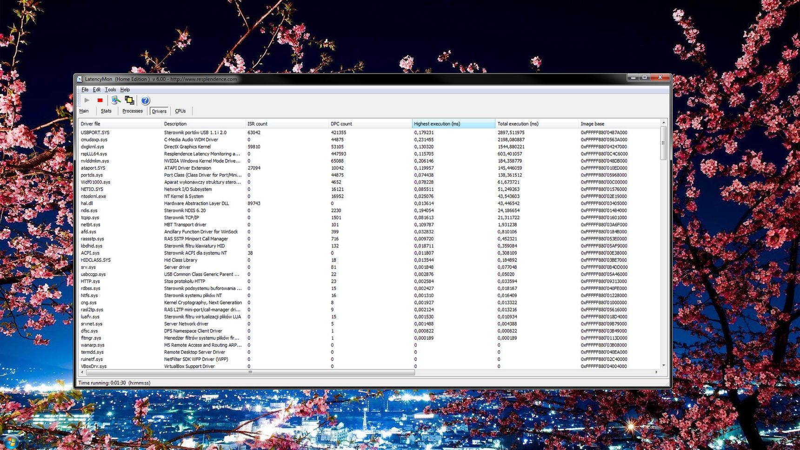Select the rspLLL64.sys driver row
Image resolution: width=800 pixels, height=450 pixels.
[x=369, y=154]
